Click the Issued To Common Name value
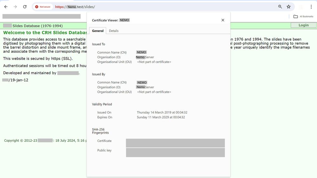The width and height of the screenshot is (317, 178). (142, 53)
